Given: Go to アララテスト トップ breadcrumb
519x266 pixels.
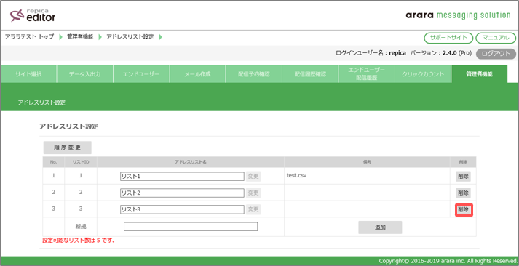Looking at the screenshot, I should (x=29, y=37).
